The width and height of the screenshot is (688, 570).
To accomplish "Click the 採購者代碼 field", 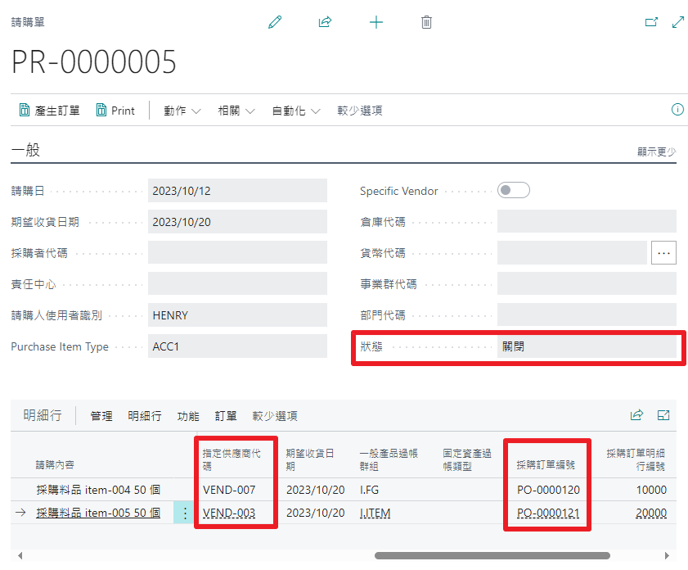I will tap(237, 252).
